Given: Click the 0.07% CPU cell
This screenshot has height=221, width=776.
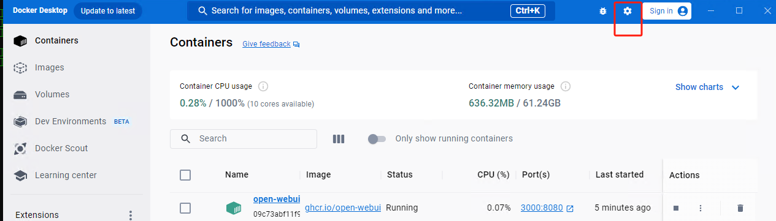Looking at the screenshot, I should pos(499,208).
